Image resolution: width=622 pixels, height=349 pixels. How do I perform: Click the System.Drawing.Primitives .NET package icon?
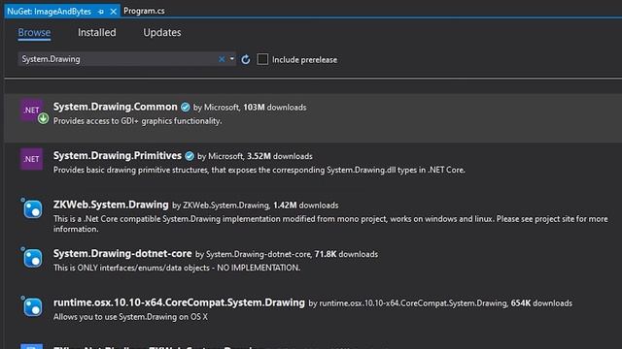pos(31,159)
